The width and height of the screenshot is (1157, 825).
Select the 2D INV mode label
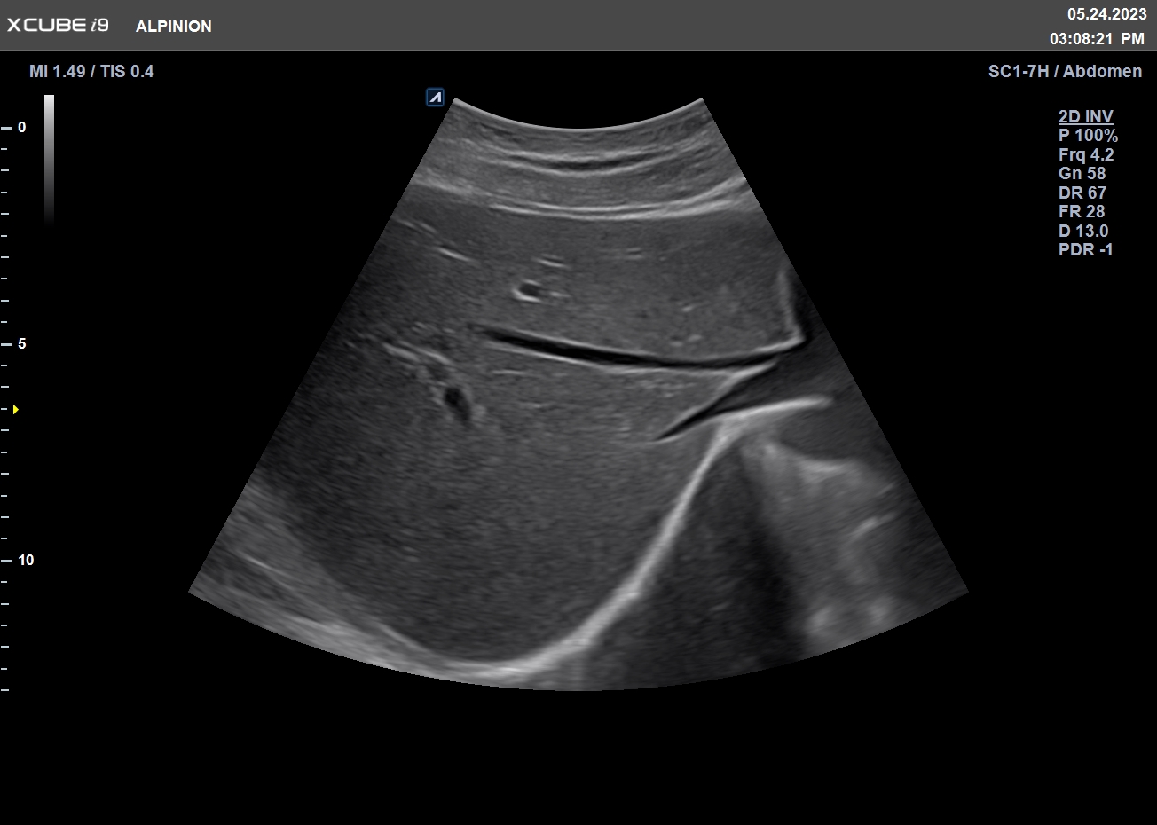coord(1085,116)
